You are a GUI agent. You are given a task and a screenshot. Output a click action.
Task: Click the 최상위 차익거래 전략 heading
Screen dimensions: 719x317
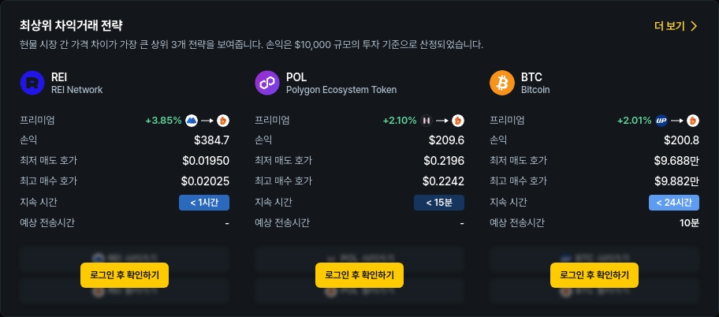pyautogui.click(x=71, y=25)
